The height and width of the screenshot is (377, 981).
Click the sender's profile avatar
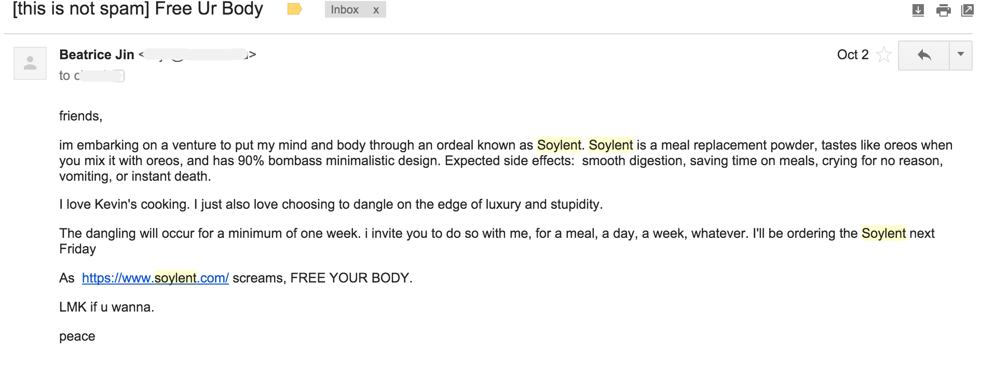tap(30, 63)
